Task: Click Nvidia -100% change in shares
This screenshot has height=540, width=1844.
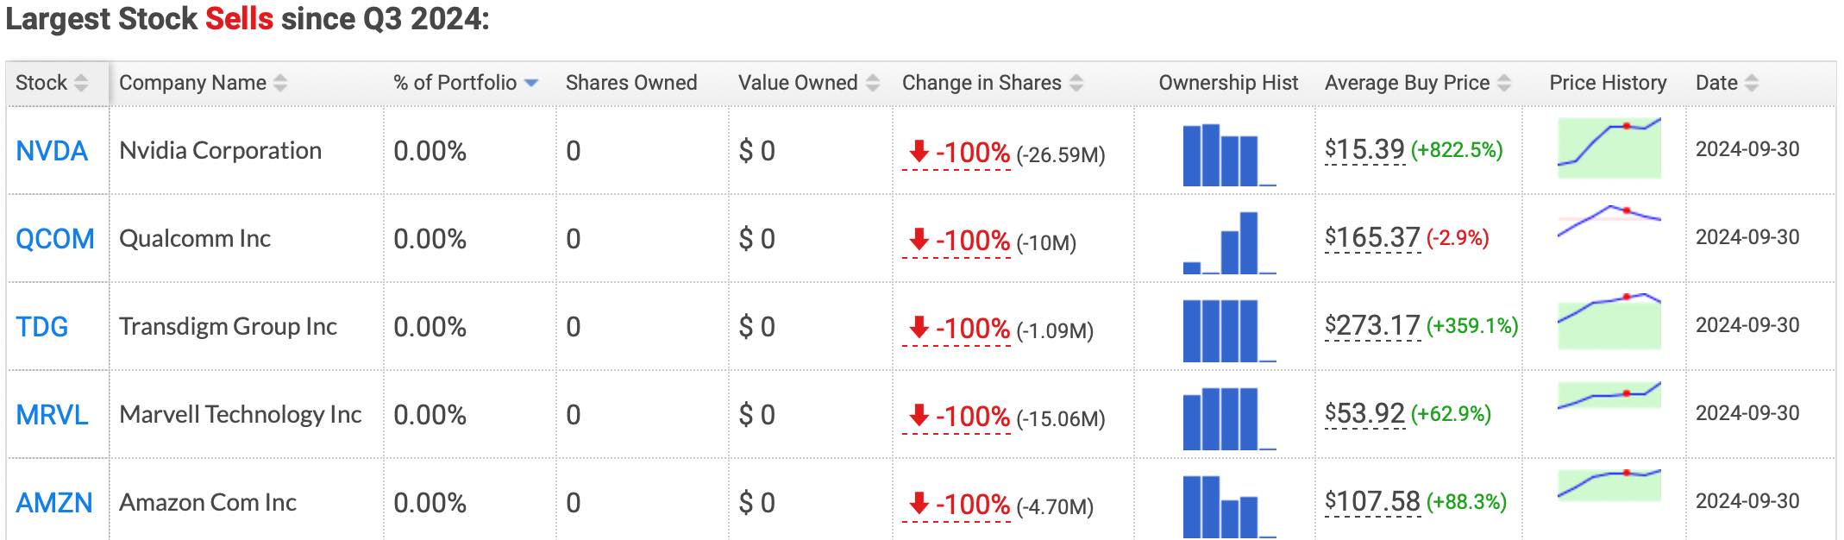Action: [972, 154]
